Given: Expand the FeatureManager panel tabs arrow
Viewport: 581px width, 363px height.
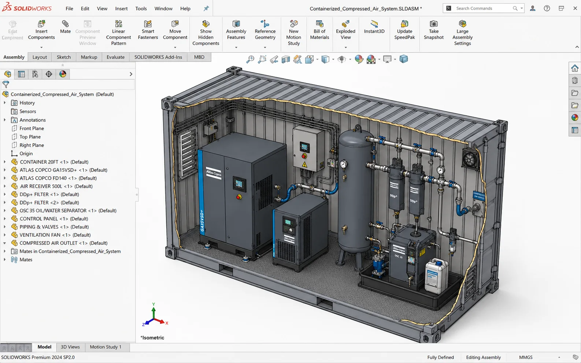Looking at the screenshot, I should click(131, 74).
